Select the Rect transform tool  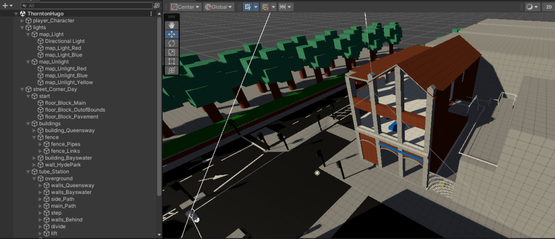(171, 61)
